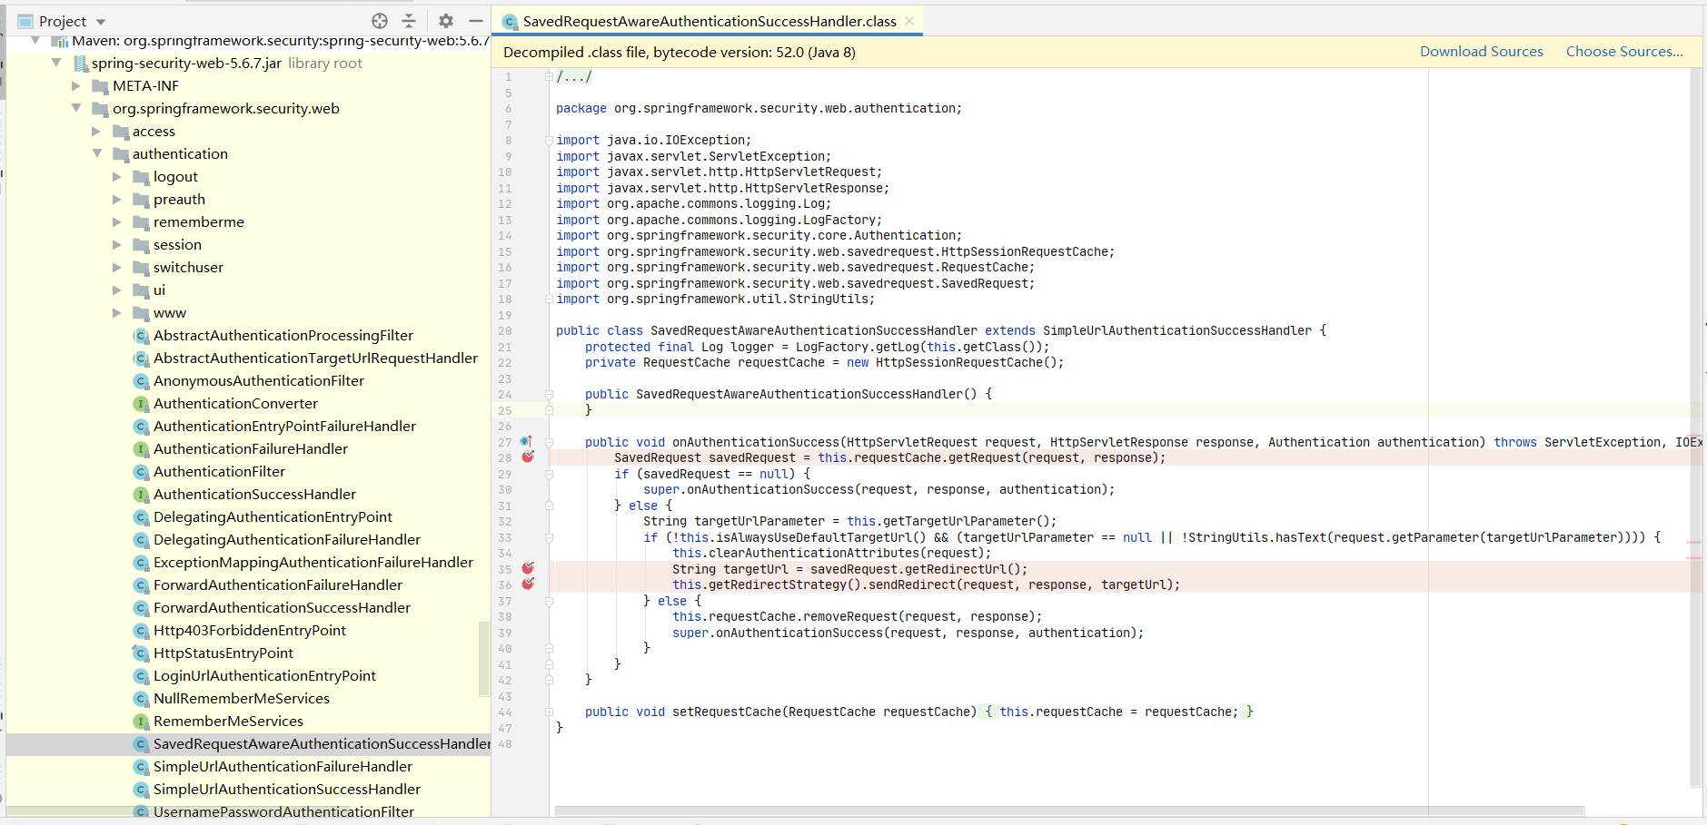The height and width of the screenshot is (825, 1707).
Task: Expand the session package
Action: click(x=116, y=245)
